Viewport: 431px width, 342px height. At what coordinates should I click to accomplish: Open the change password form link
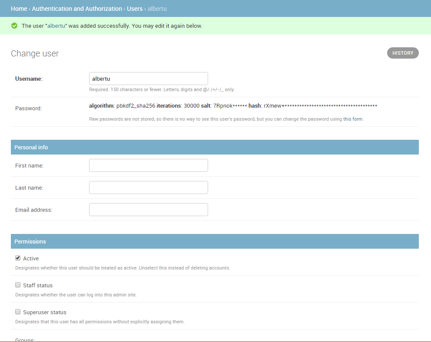tap(352, 118)
